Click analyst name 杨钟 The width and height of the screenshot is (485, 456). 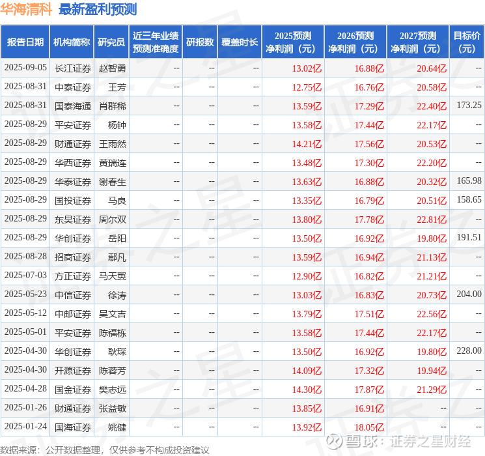(117, 125)
